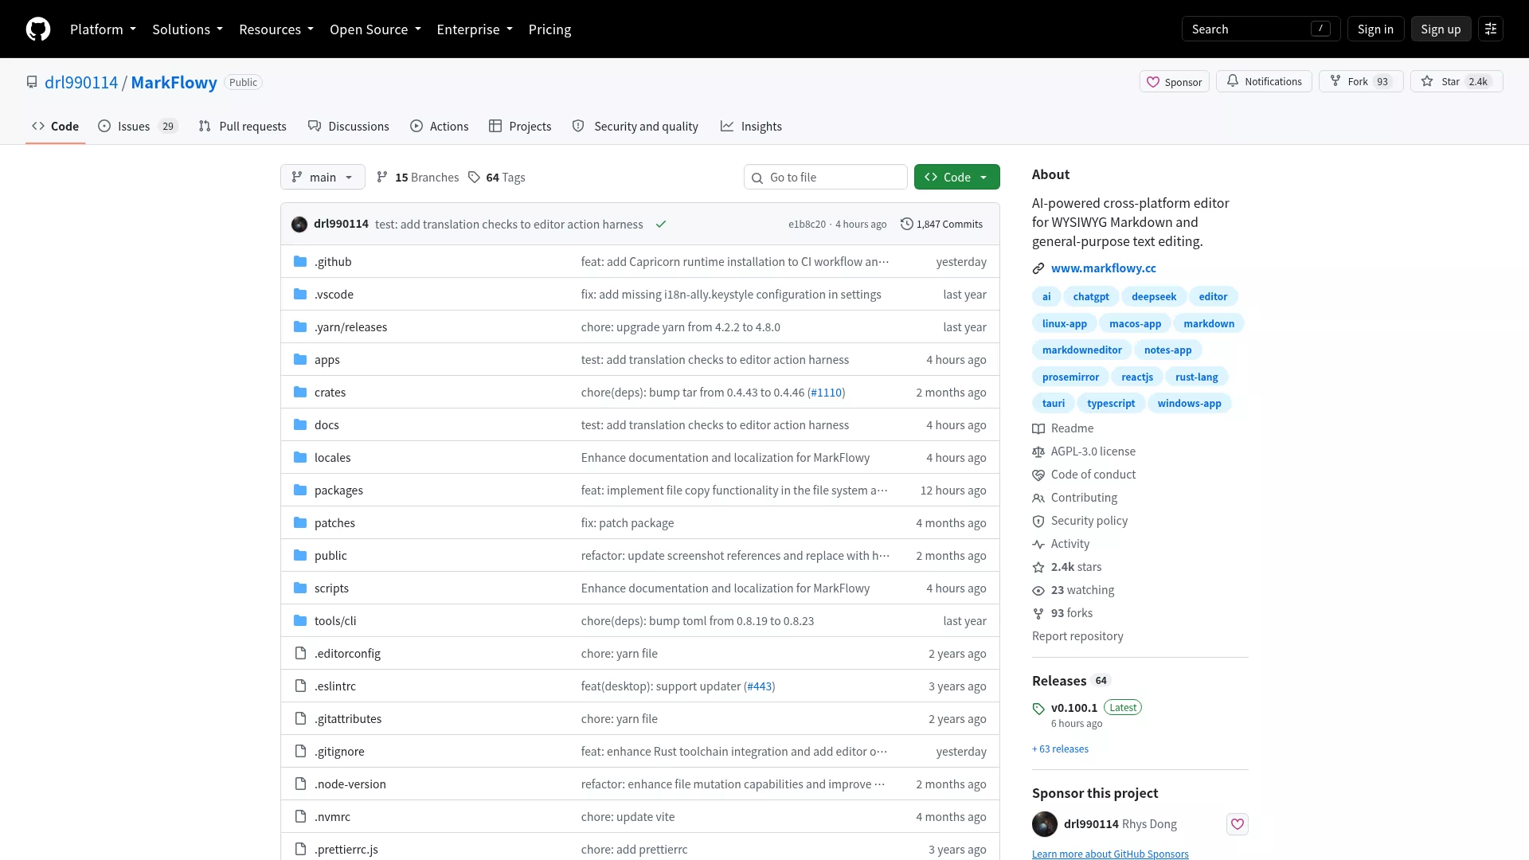Select the tauri topic tag

tap(1053, 403)
